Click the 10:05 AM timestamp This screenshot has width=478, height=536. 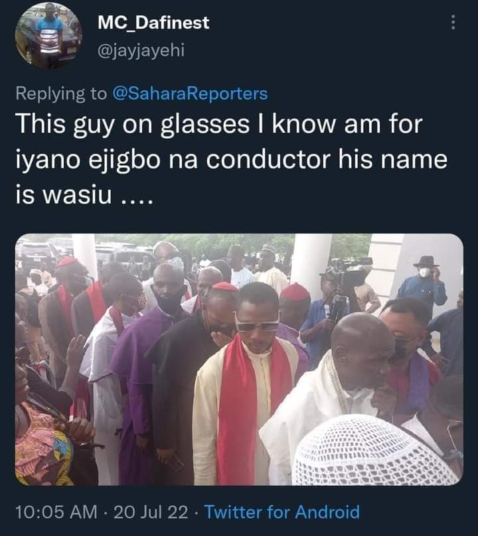[x=56, y=511]
